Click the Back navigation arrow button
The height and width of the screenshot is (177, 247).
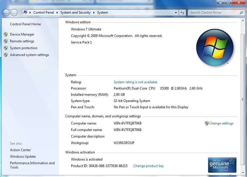click(x=6, y=13)
